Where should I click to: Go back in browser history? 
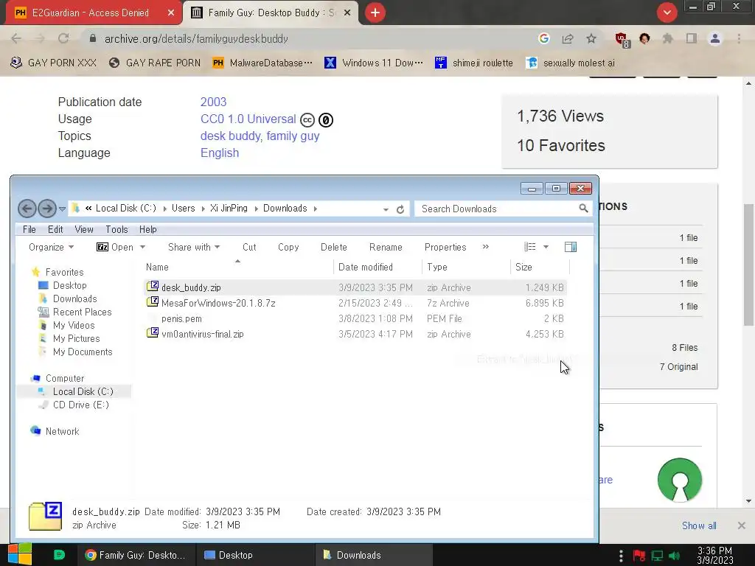[16, 38]
